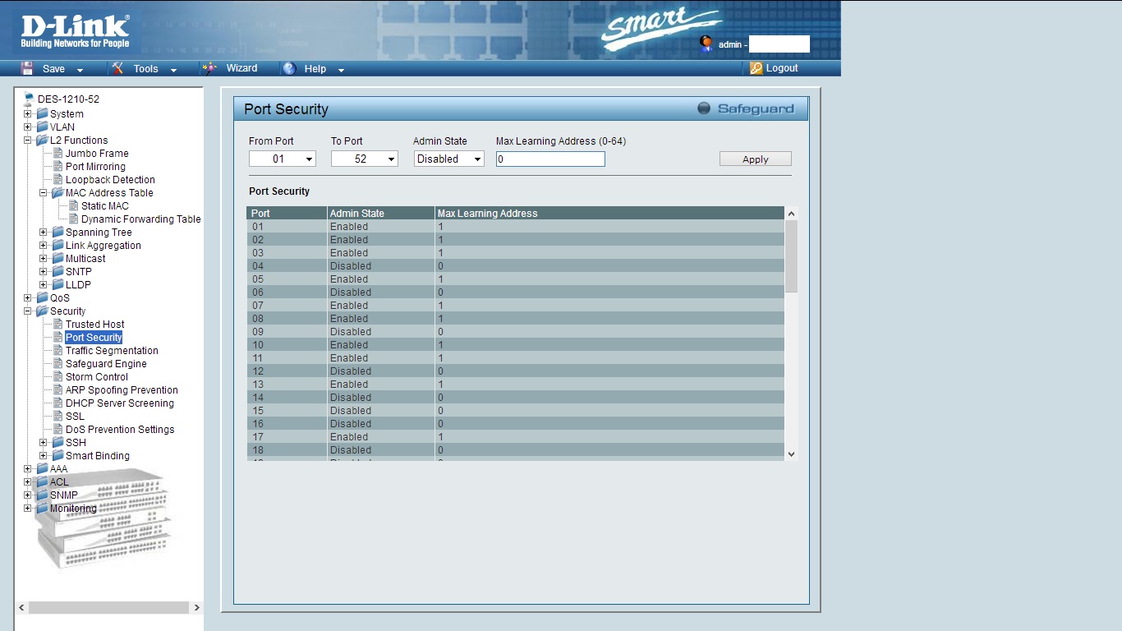Open the Multicast tree item
Image resolution: width=1122 pixels, height=631 pixels.
[x=85, y=258]
